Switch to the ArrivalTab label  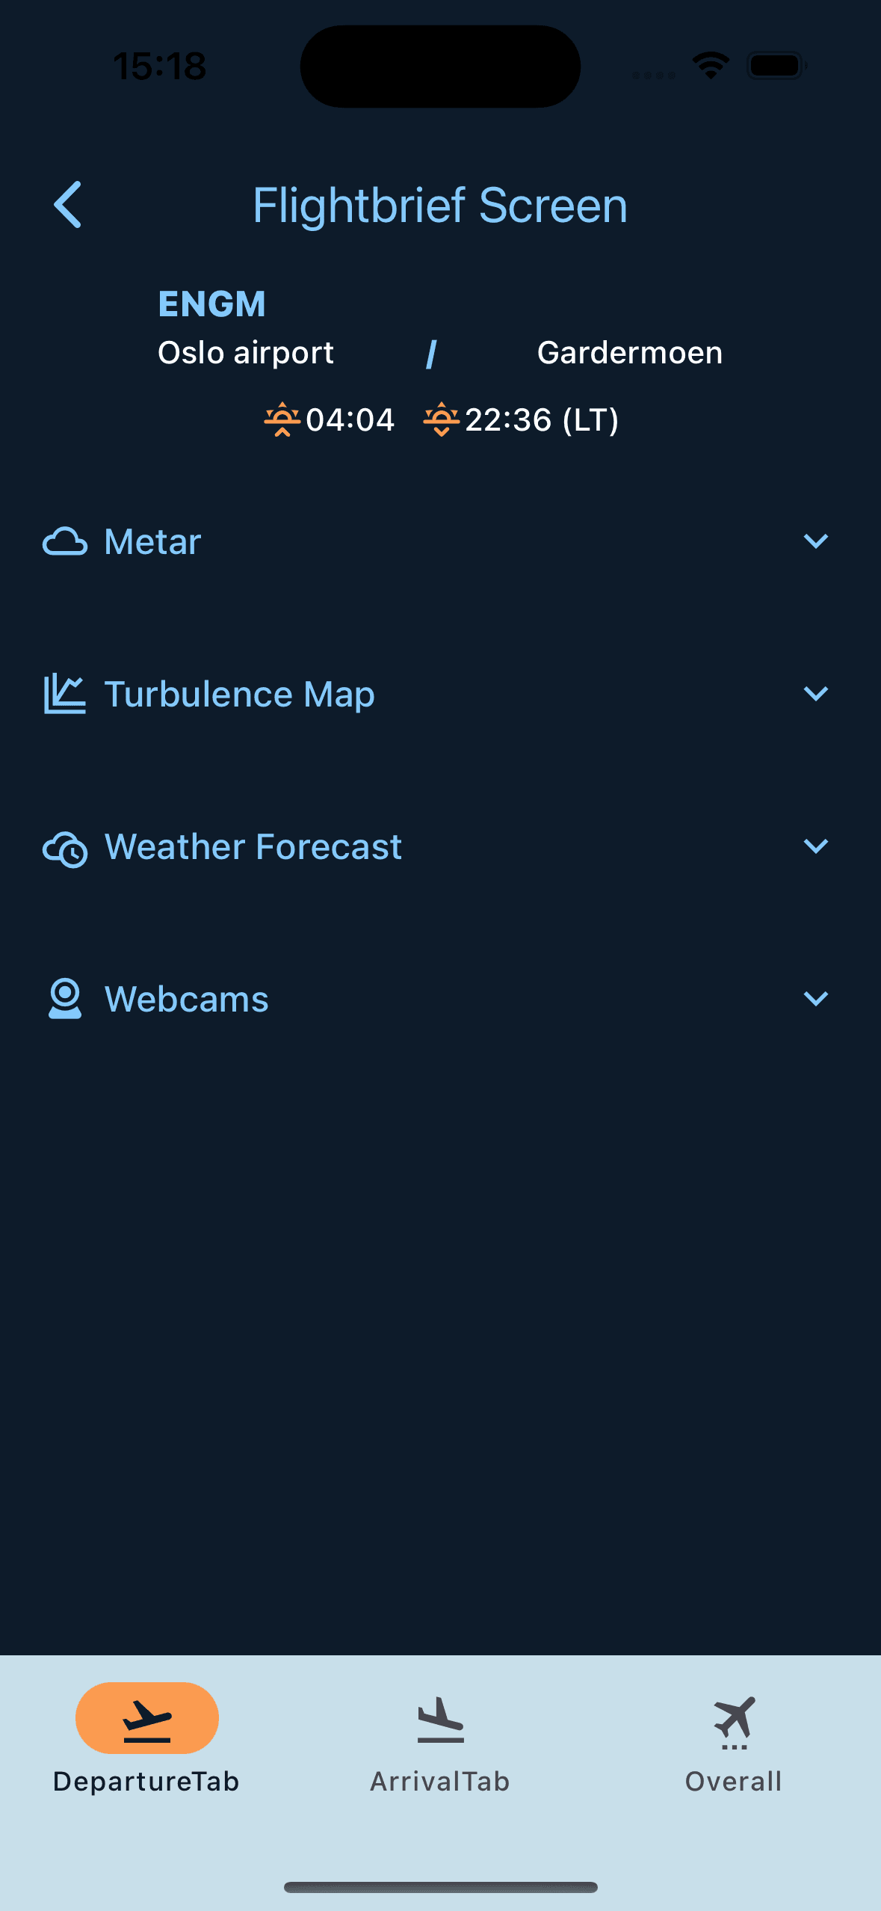pyautogui.click(x=440, y=1782)
